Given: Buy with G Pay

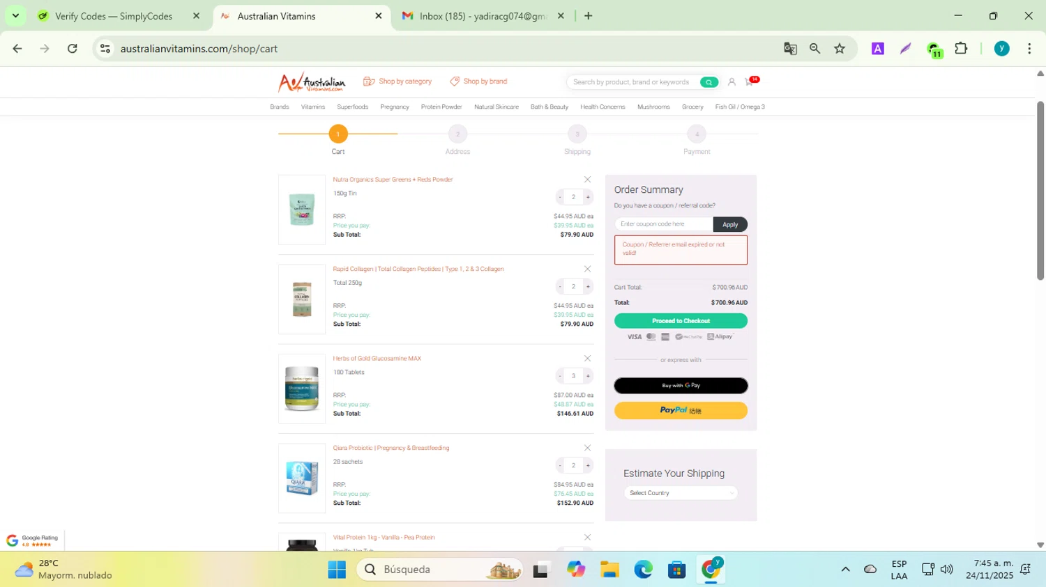Looking at the screenshot, I should (681, 386).
